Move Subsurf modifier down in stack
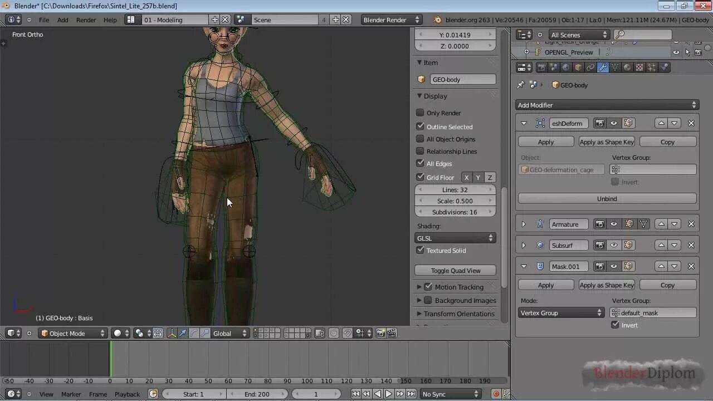The height and width of the screenshot is (401, 713). point(675,245)
